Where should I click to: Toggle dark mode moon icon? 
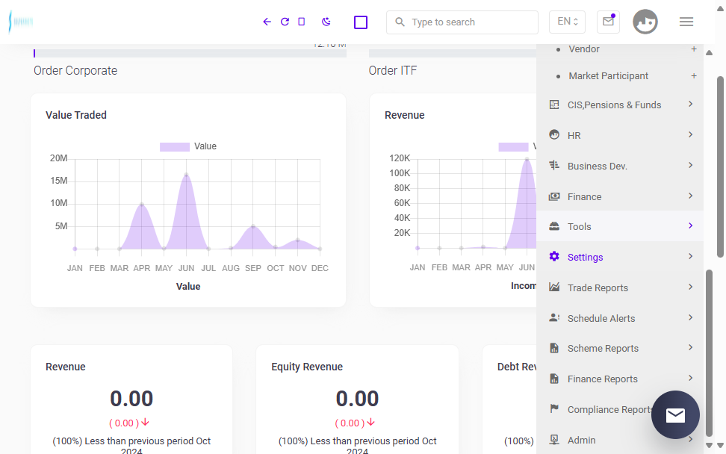pos(326,22)
